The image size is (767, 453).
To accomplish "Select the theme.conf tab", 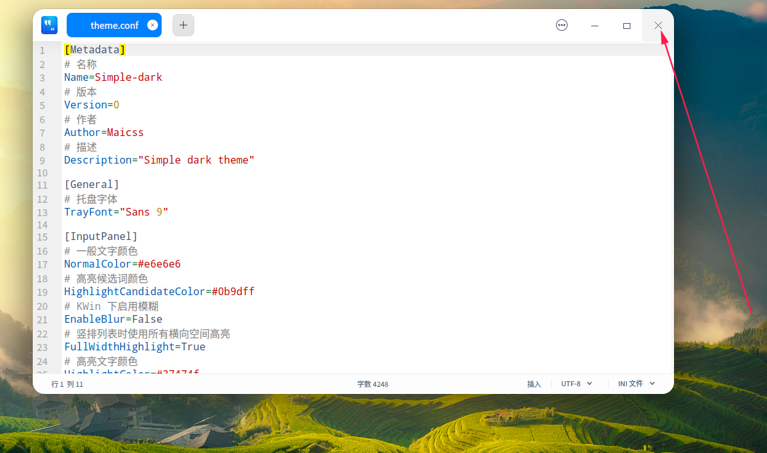I will point(114,25).
